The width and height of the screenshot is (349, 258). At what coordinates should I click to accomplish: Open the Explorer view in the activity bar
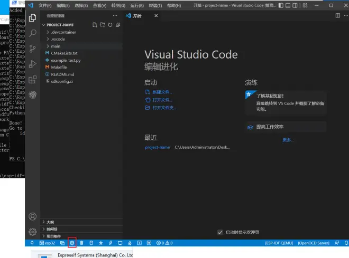(32, 18)
